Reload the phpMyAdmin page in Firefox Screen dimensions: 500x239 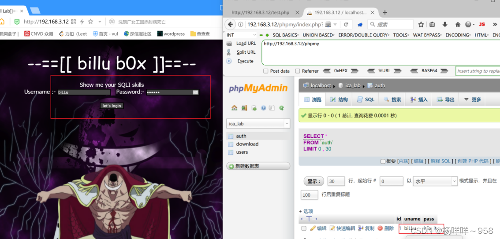click(346, 25)
